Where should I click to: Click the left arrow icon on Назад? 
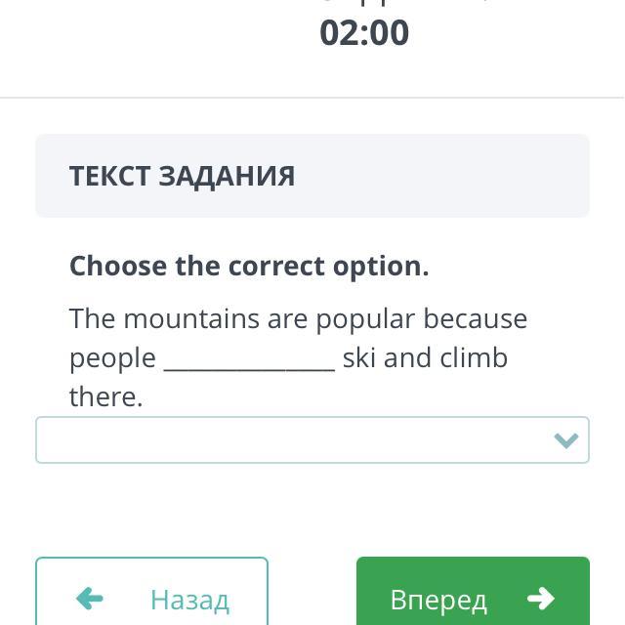[x=90, y=598]
